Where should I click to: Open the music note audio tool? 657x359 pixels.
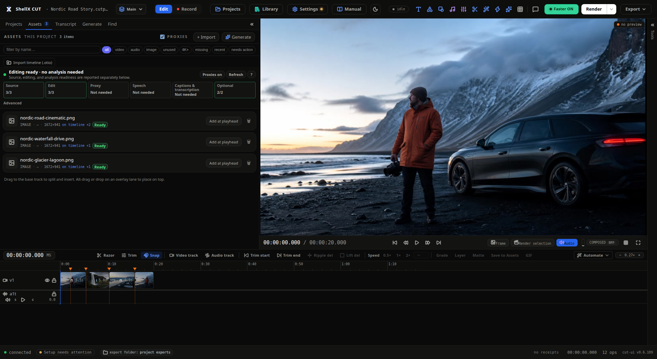click(x=452, y=9)
